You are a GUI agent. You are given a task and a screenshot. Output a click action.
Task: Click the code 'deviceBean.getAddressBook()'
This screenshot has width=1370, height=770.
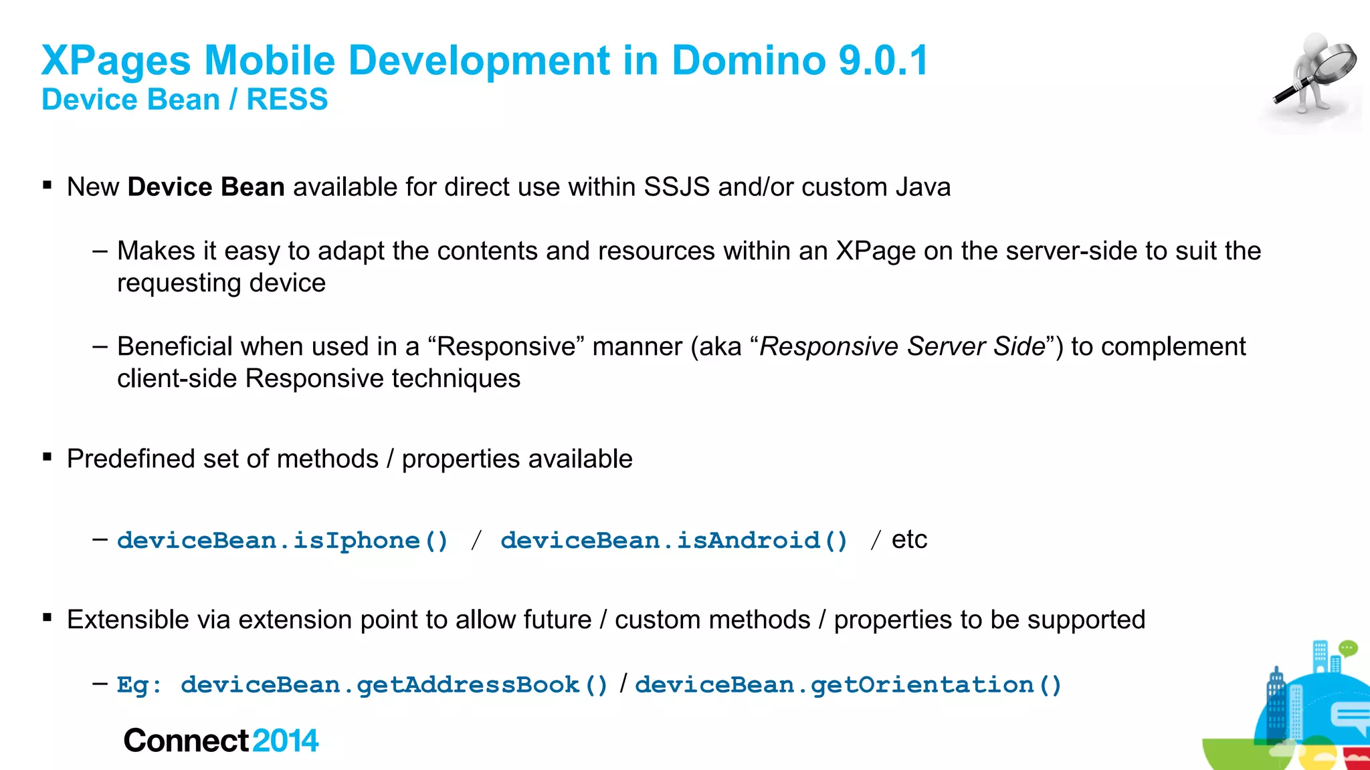[395, 684]
